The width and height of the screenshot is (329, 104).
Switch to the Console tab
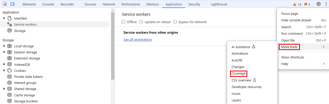click(48, 4)
